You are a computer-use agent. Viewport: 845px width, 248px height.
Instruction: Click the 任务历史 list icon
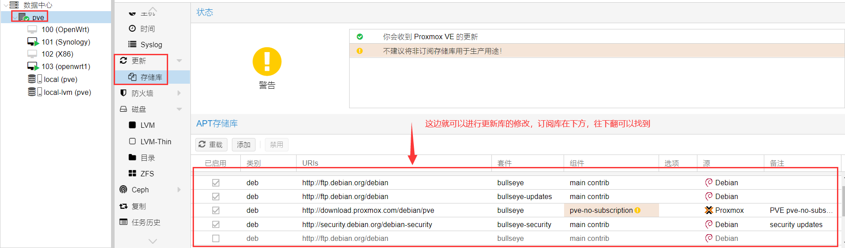coord(124,222)
